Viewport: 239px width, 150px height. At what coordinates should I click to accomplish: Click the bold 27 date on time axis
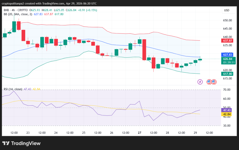[x=139, y=133]
